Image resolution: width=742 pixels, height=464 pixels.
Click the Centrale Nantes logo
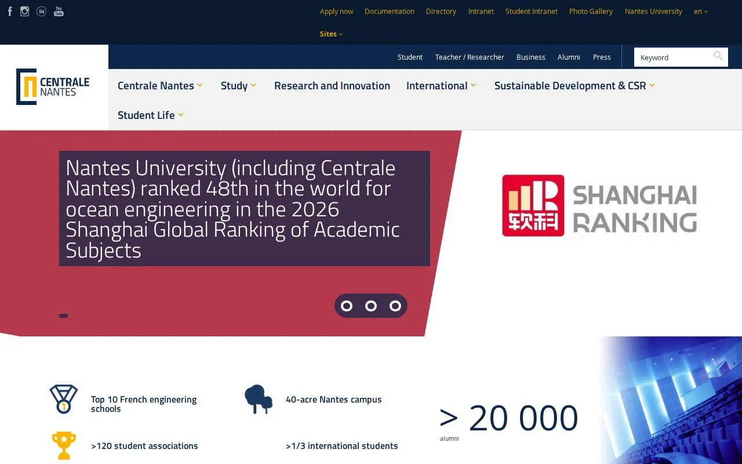pos(53,87)
